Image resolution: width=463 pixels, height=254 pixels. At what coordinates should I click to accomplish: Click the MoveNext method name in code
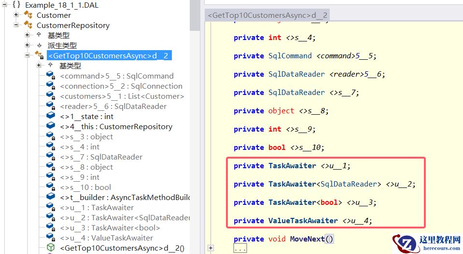[x=307, y=239]
